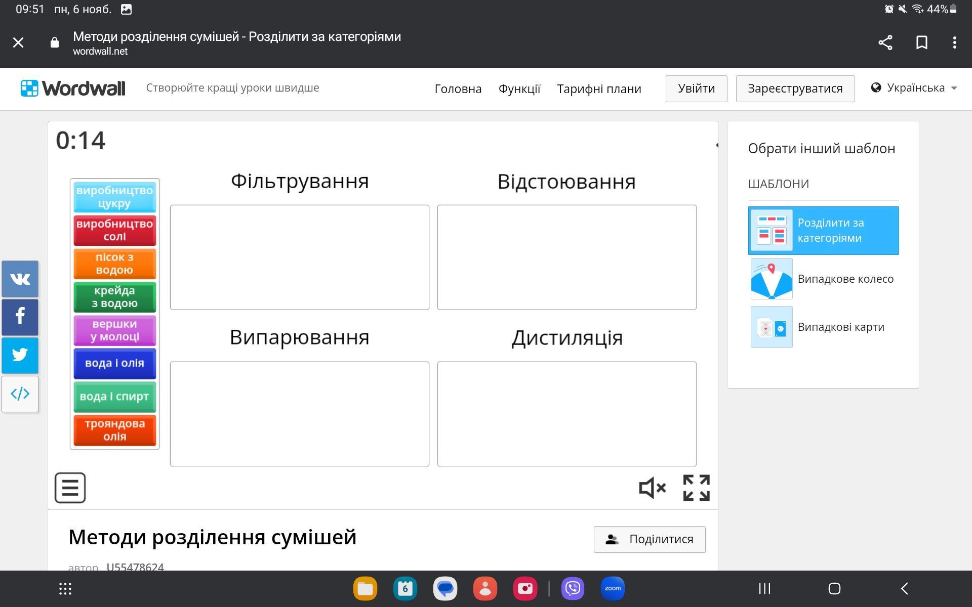This screenshot has height=607, width=972.
Task: Collapse the side panel arrow
Action: point(716,145)
